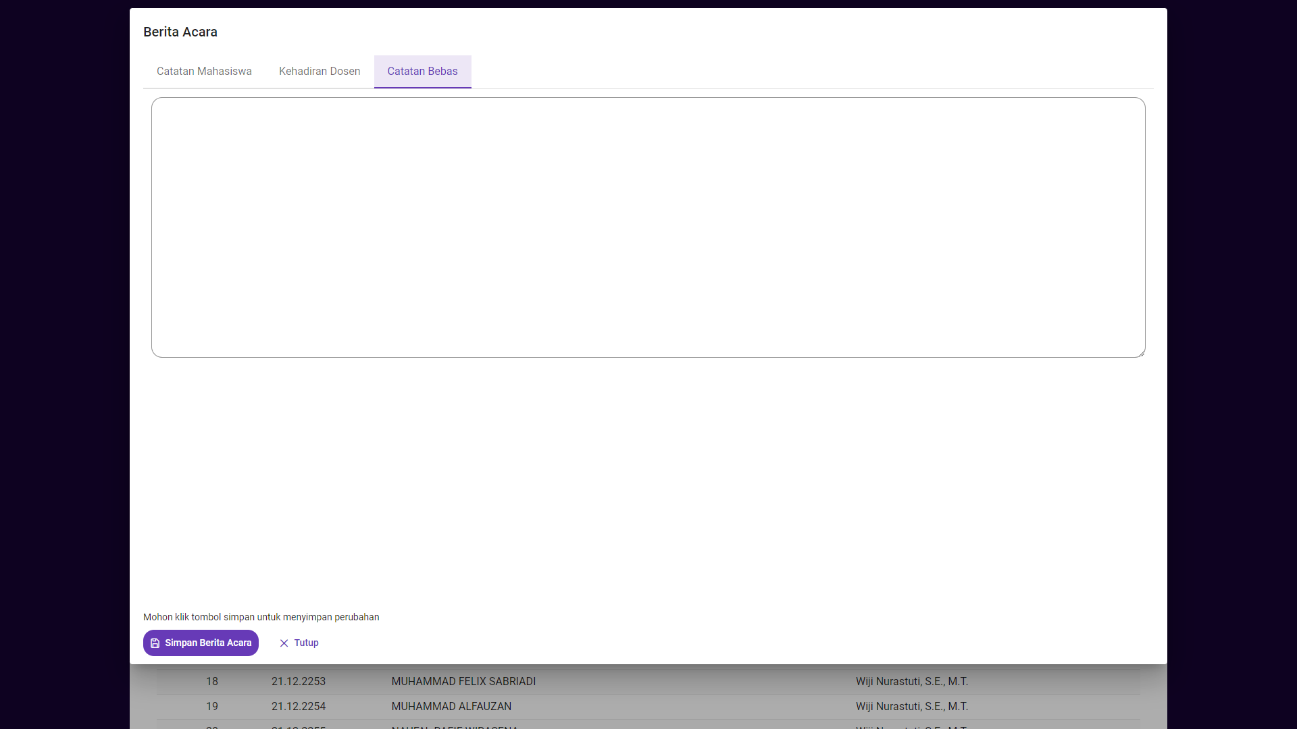Open the Kehadiran Dosen tab
The width and height of the screenshot is (1297, 729).
[x=320, y=72]
